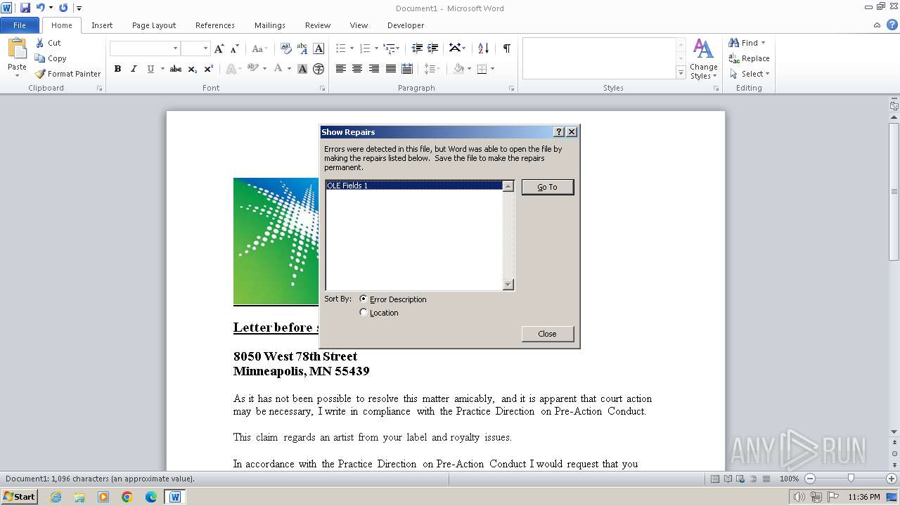
Task: Open the Developer tab
Action: tap(406, 25)
